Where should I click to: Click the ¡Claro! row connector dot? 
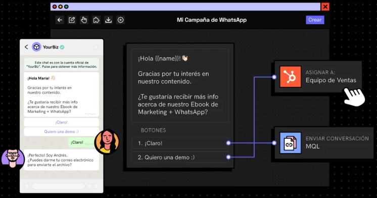pos(228,143)
